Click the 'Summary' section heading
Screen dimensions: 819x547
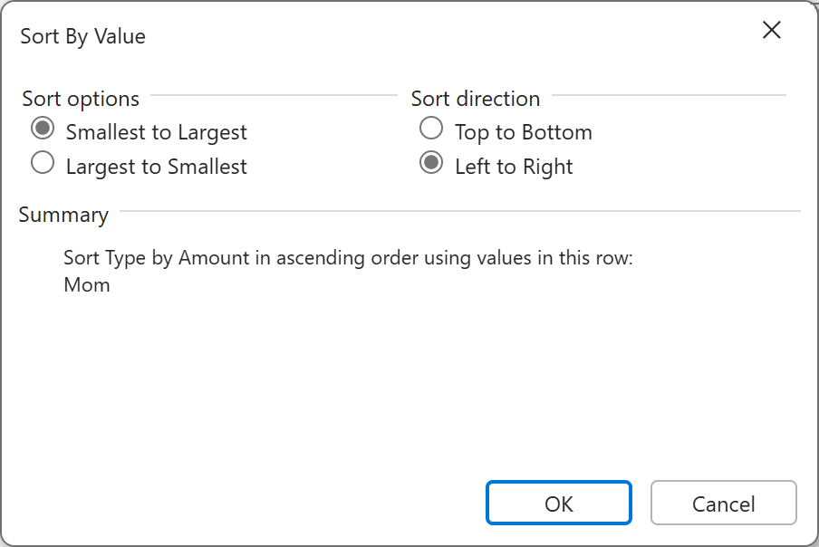coord(63,215)
